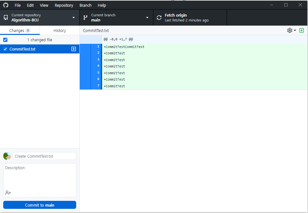Click the repository icon beside Current repository

[6, 18]
